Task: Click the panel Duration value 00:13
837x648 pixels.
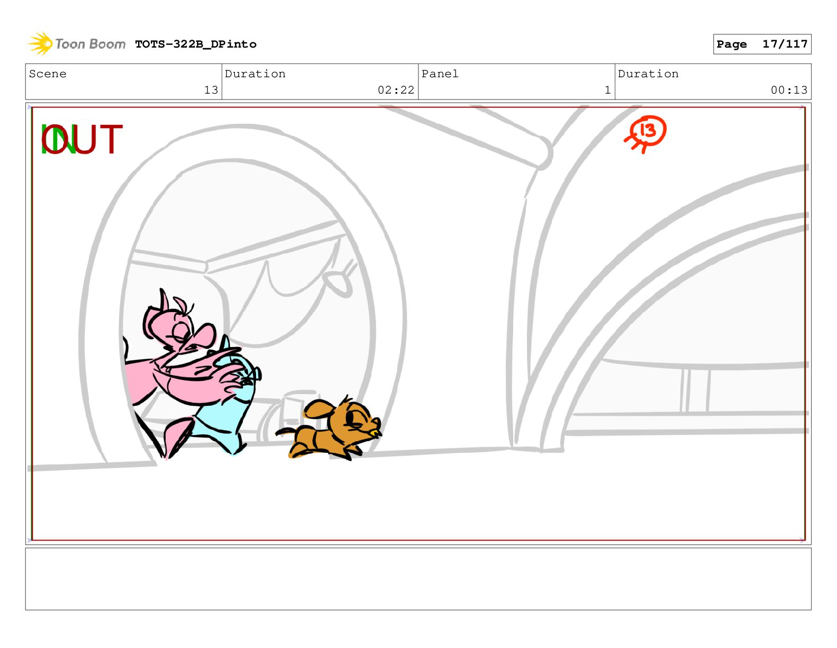Action: coord(789,90)
